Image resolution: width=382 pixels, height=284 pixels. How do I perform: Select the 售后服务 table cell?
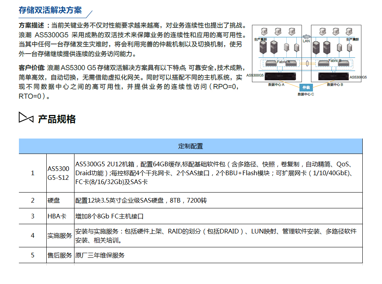pyautogui.click(x=60, y=255)
